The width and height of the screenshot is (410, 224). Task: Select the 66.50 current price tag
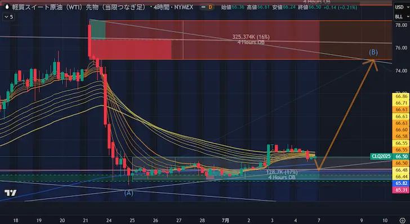pos(402,156)
